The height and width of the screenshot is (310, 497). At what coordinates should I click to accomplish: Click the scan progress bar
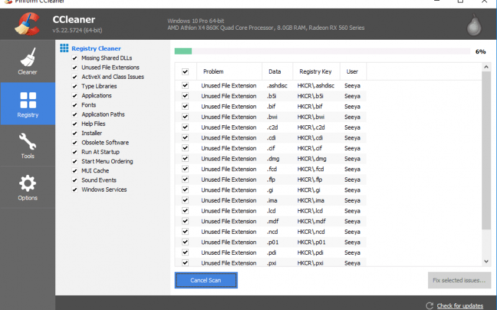click(x=322, y=51)
